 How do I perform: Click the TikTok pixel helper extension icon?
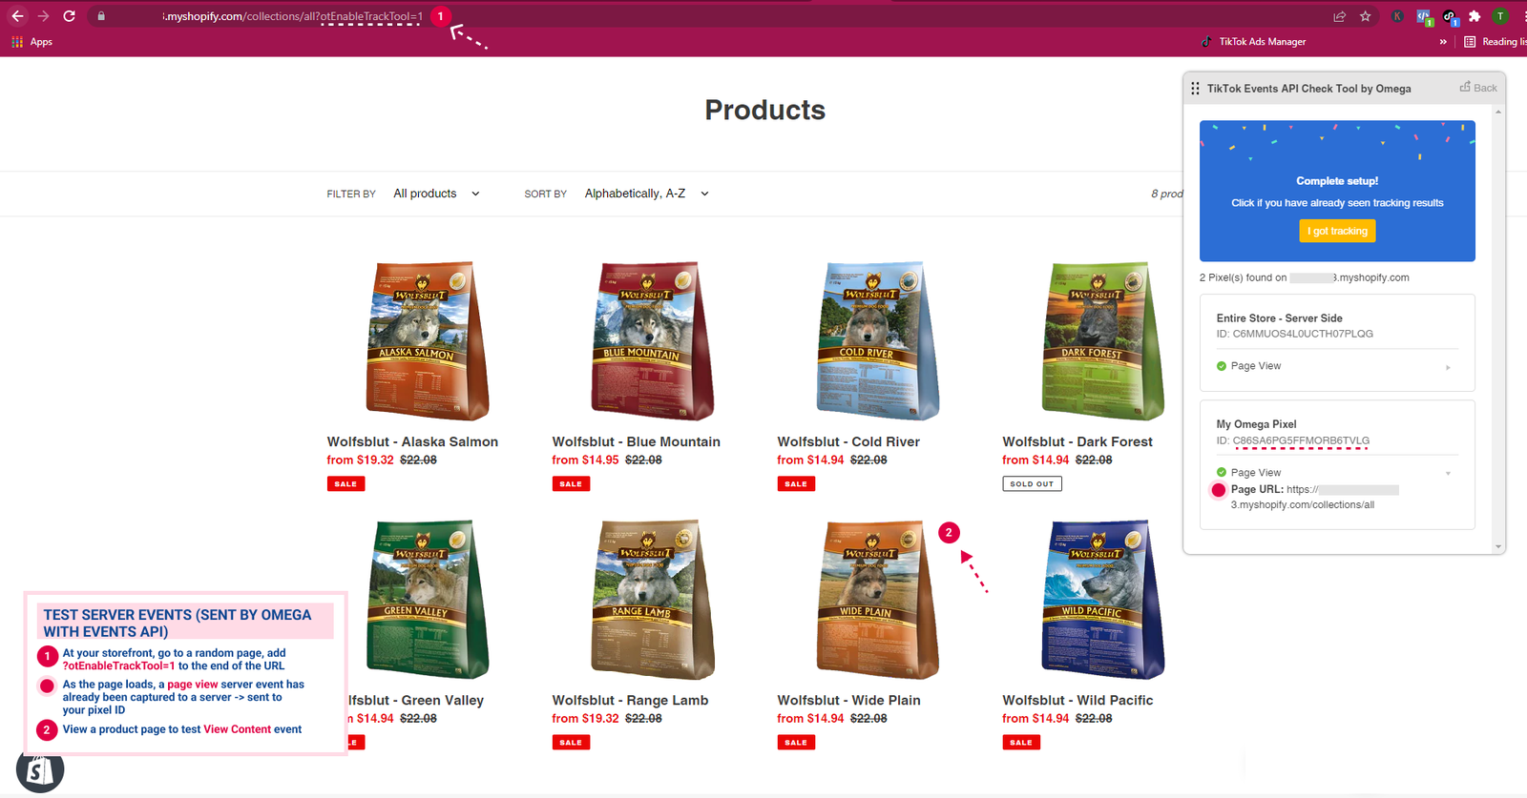[1450, 16]
